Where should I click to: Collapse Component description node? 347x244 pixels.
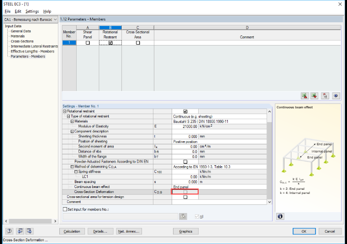tap(72, 131)
